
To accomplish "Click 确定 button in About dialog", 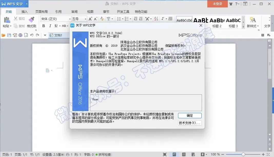I will [190, 115].
